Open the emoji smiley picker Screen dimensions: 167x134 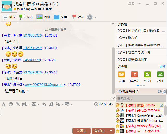11,104
